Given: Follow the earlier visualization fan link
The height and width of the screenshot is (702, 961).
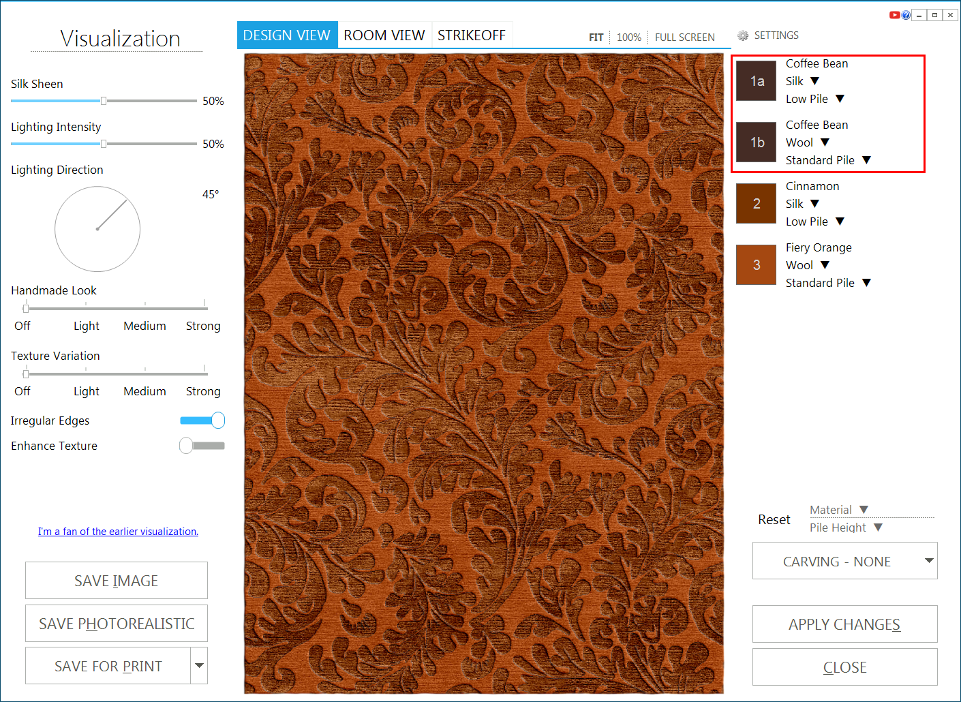Looking at the screenshot, I should click(x=118, y=532).
